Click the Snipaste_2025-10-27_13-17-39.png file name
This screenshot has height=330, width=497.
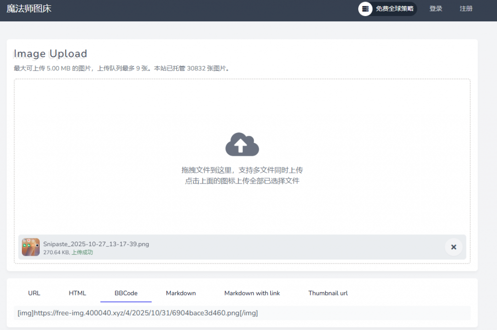coord(96,244)
